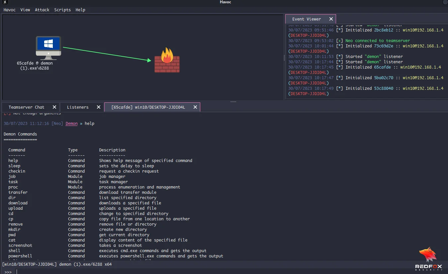Click the panel splitter handle between panes
The height and width of the screenshot is (274, 448).
(232, 102)
